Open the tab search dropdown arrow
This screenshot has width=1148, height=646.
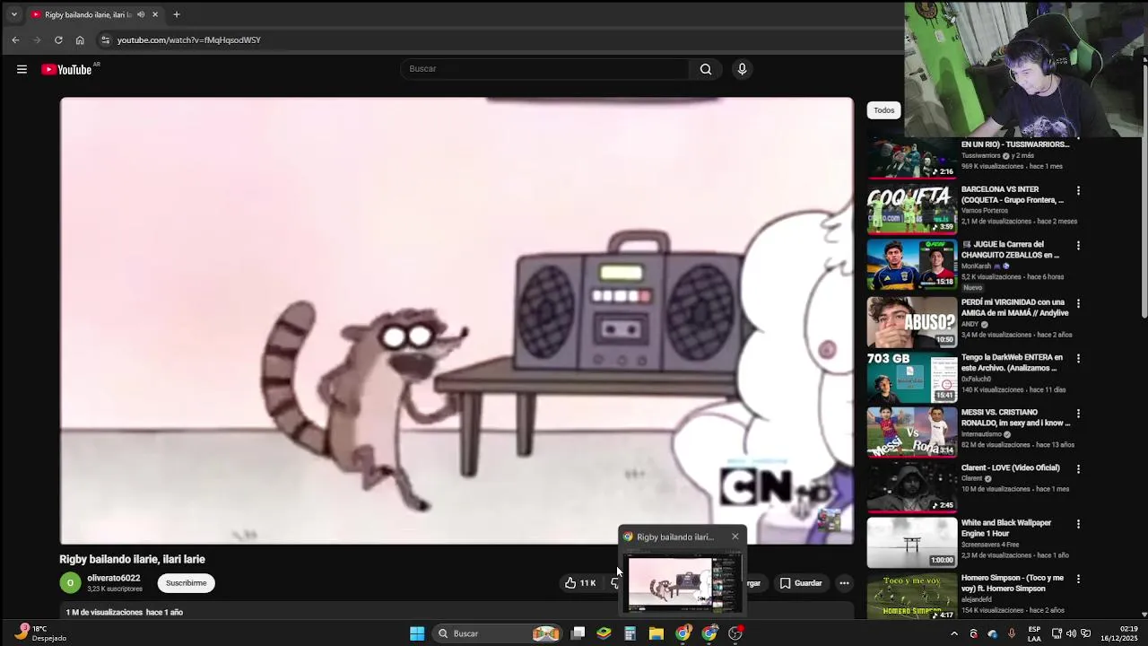coord(13,14)
